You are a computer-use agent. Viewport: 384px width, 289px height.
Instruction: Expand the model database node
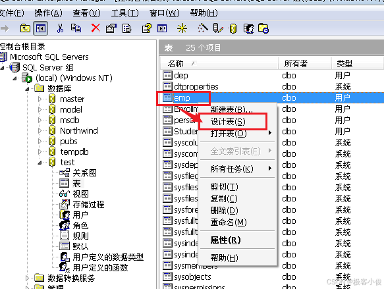click(40, 110)
